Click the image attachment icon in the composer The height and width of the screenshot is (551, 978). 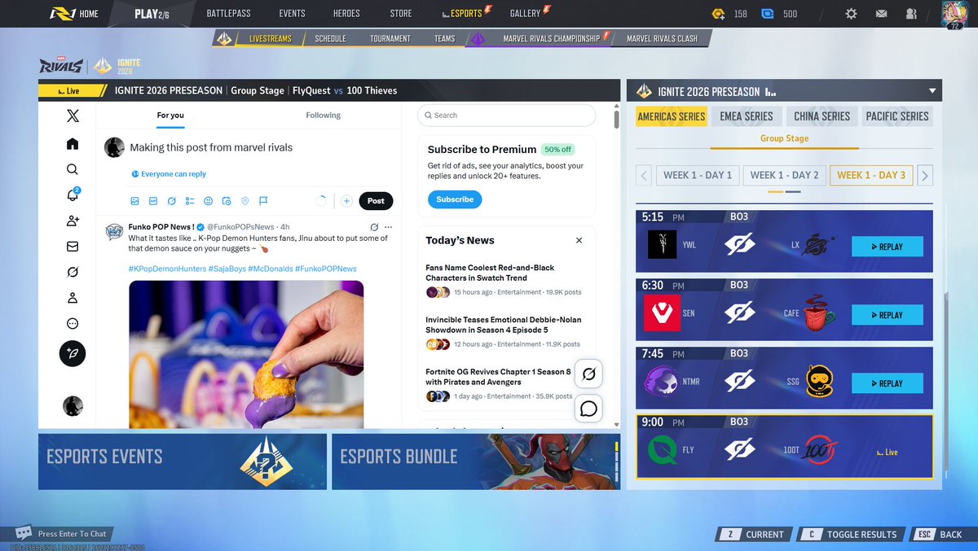tap(134, 201)
